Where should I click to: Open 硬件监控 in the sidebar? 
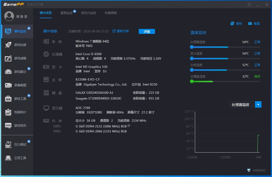click(17, 31)
